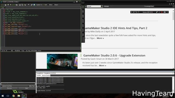Image resolution: width=175 pixels, height=98 pixels.
Task: Open the recorder toolbar dropdown arrow
Action: coord(132,12)
